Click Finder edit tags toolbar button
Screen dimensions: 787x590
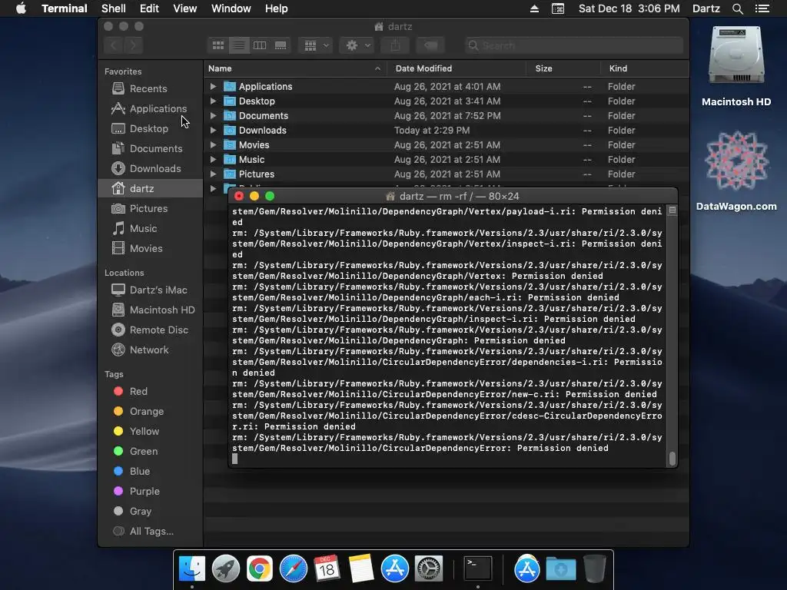pyautogui.click(x=430, y=45)
